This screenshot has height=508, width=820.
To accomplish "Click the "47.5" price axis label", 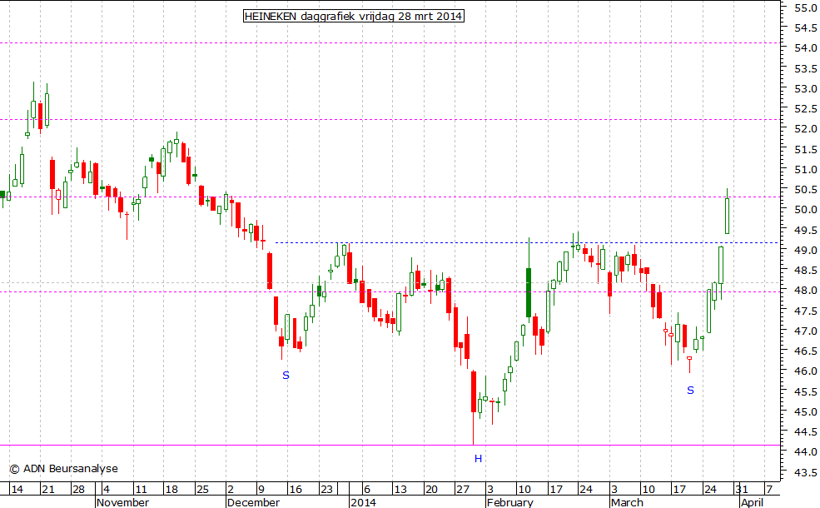I will click(806, 311).
